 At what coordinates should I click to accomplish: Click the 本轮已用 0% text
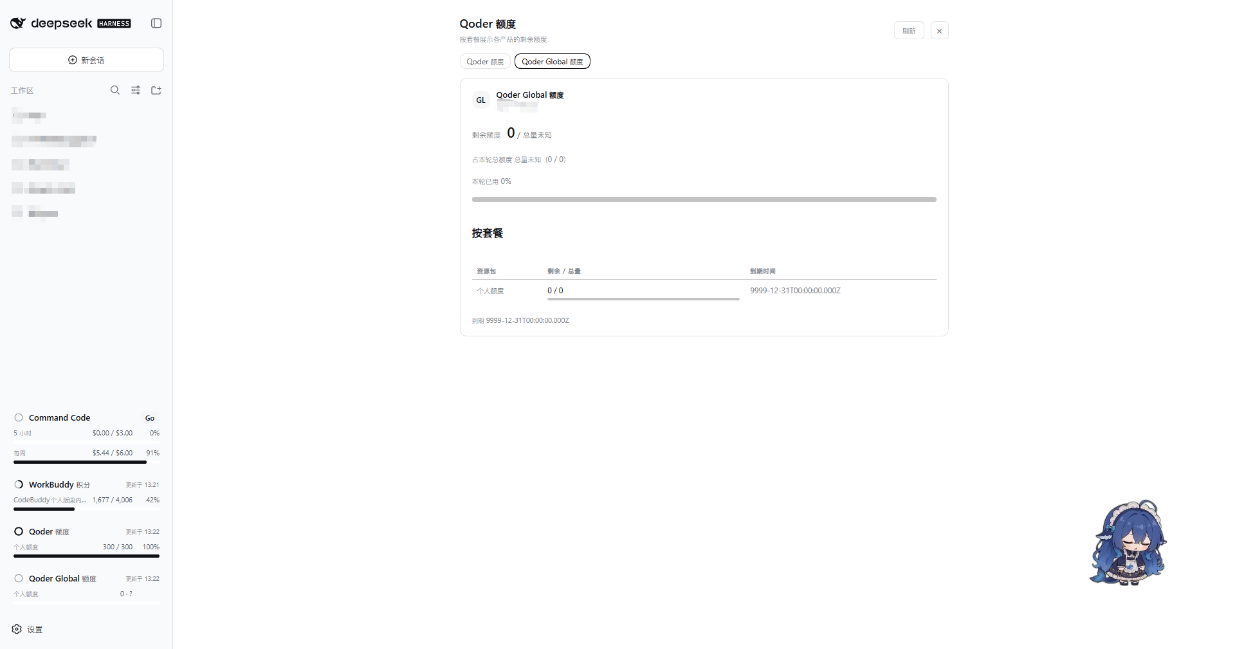pos(491,181)
